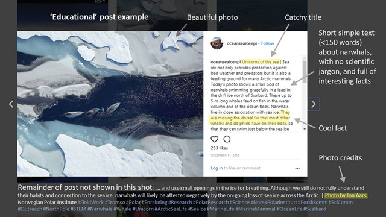Open the #FieldWork hashtag
The image size is (386, 217).
(x=90, y=203)
